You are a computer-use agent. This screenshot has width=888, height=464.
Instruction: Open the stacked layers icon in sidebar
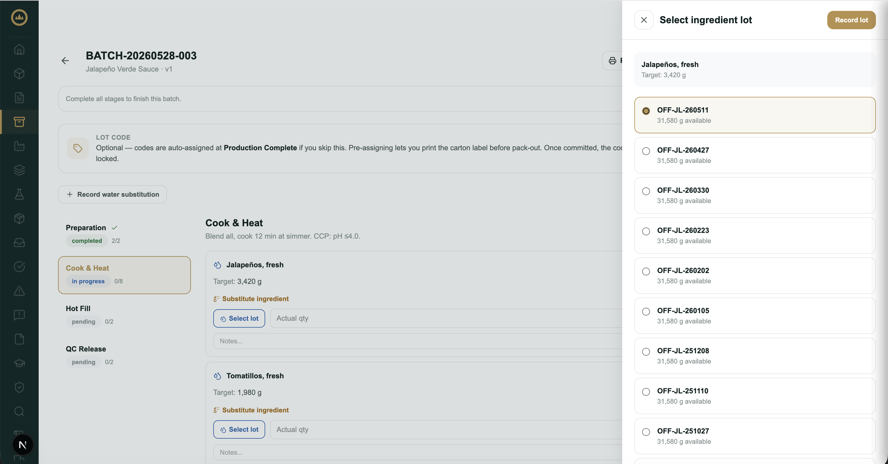19,170
